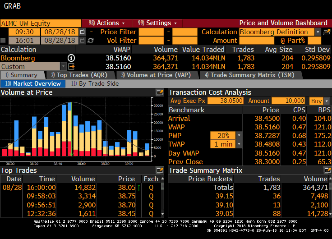332x239 pixels.
Task: Toggle checkbox beside the 16:01 end time
Action: pyautogui.click(x=4, y=41)
